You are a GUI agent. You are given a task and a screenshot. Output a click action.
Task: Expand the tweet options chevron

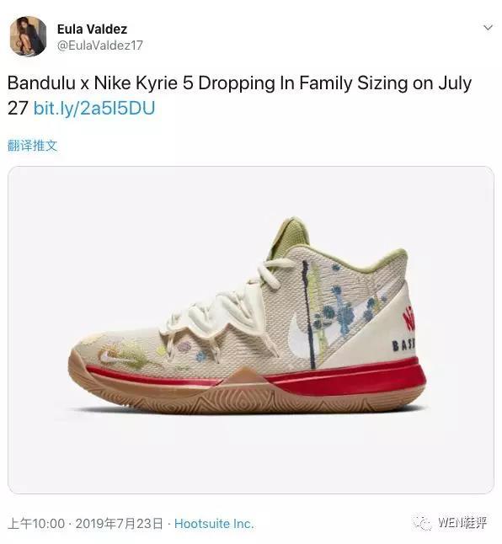click(488, 28)
